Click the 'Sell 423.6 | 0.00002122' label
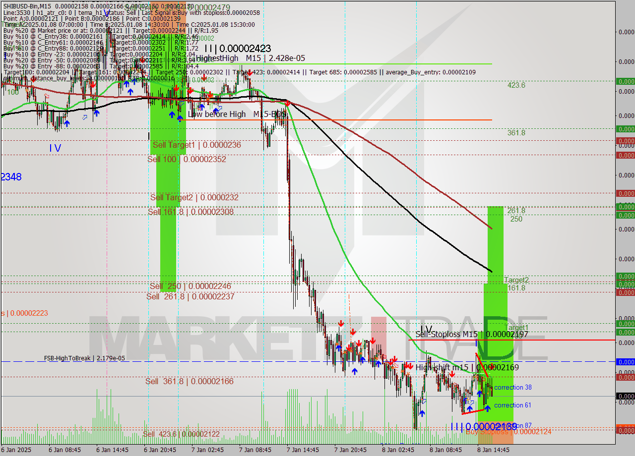Image resolution: width=635 pixels, height=456 pixels. point(181,434)
